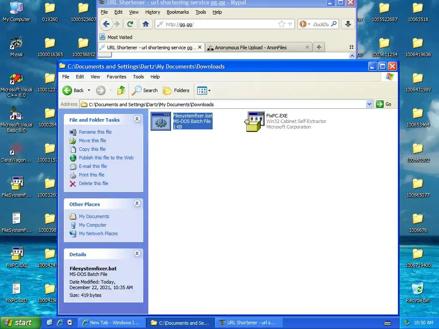Collapse the File and Folder Tasks panel
This screenshot has height=329, width=439.
(x=137, y=119)
